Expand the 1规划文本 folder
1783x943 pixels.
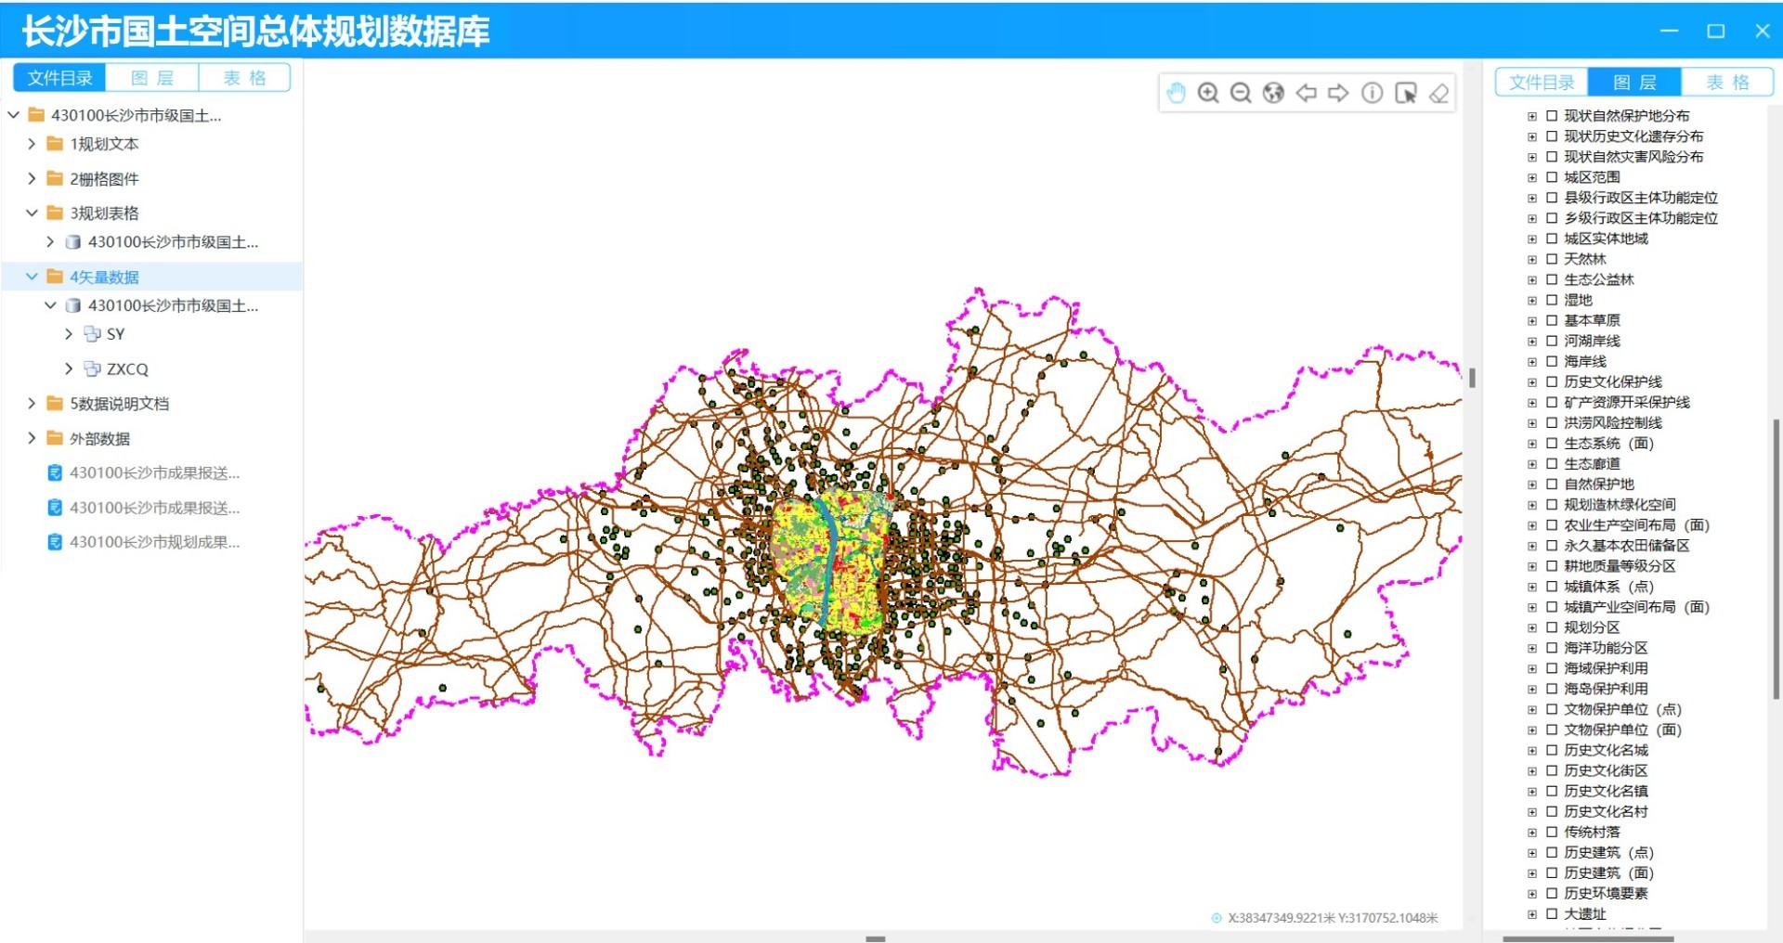click(32, 144)
